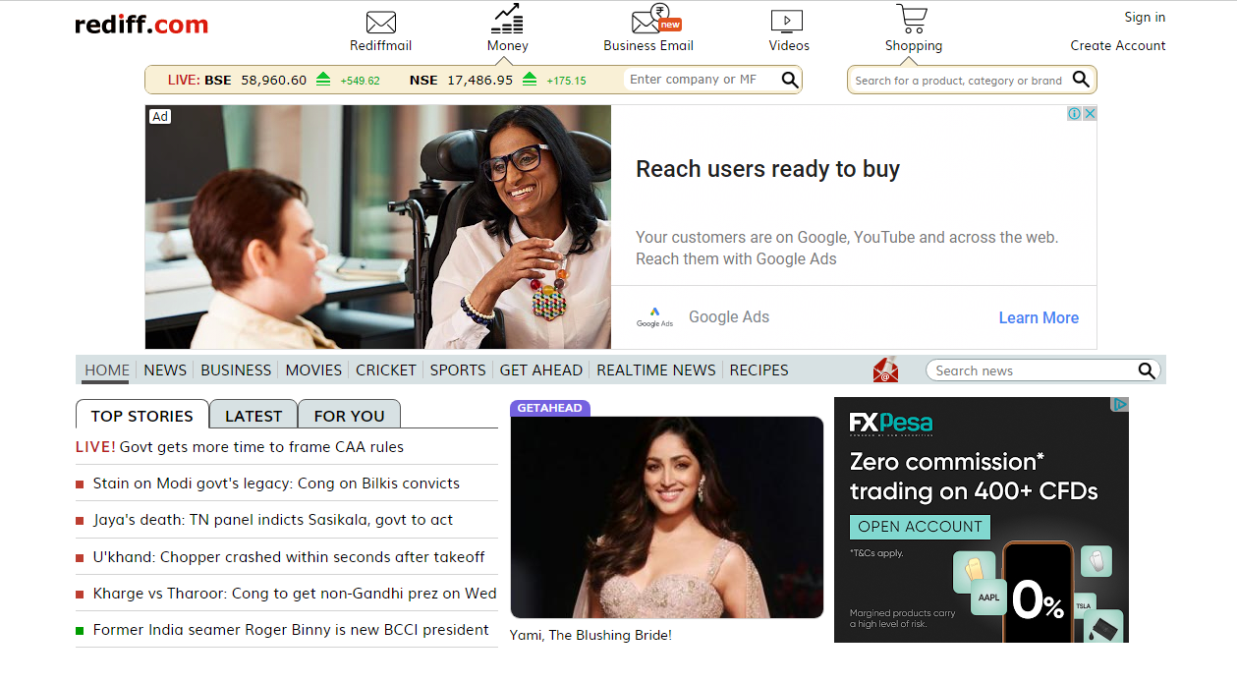Image resolution: width=1237 pixels, height=683 pixels.
Task: Open the RECIPES section
Action: click(x=759, y=370)
